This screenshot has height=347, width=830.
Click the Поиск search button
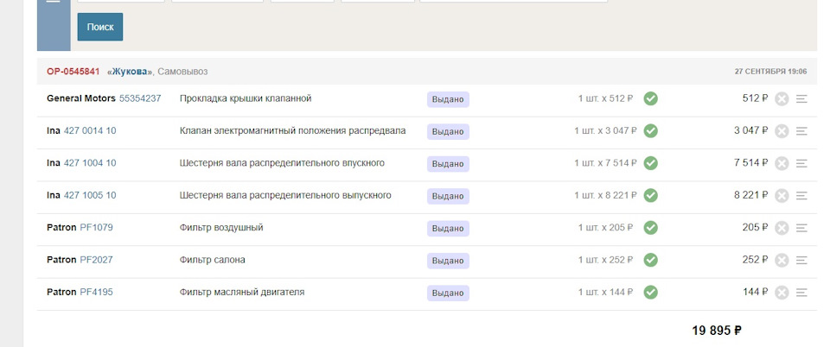[100, 27]
